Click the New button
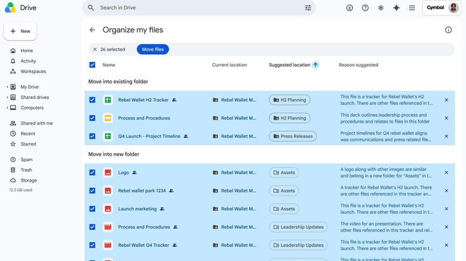 tap(20, 31)
